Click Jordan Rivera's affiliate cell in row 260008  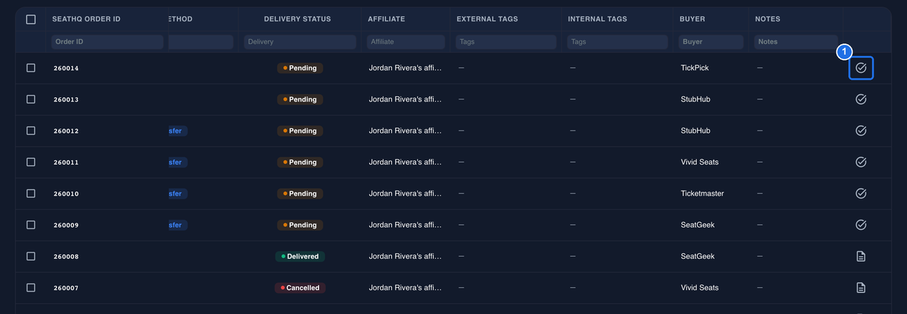406,257
